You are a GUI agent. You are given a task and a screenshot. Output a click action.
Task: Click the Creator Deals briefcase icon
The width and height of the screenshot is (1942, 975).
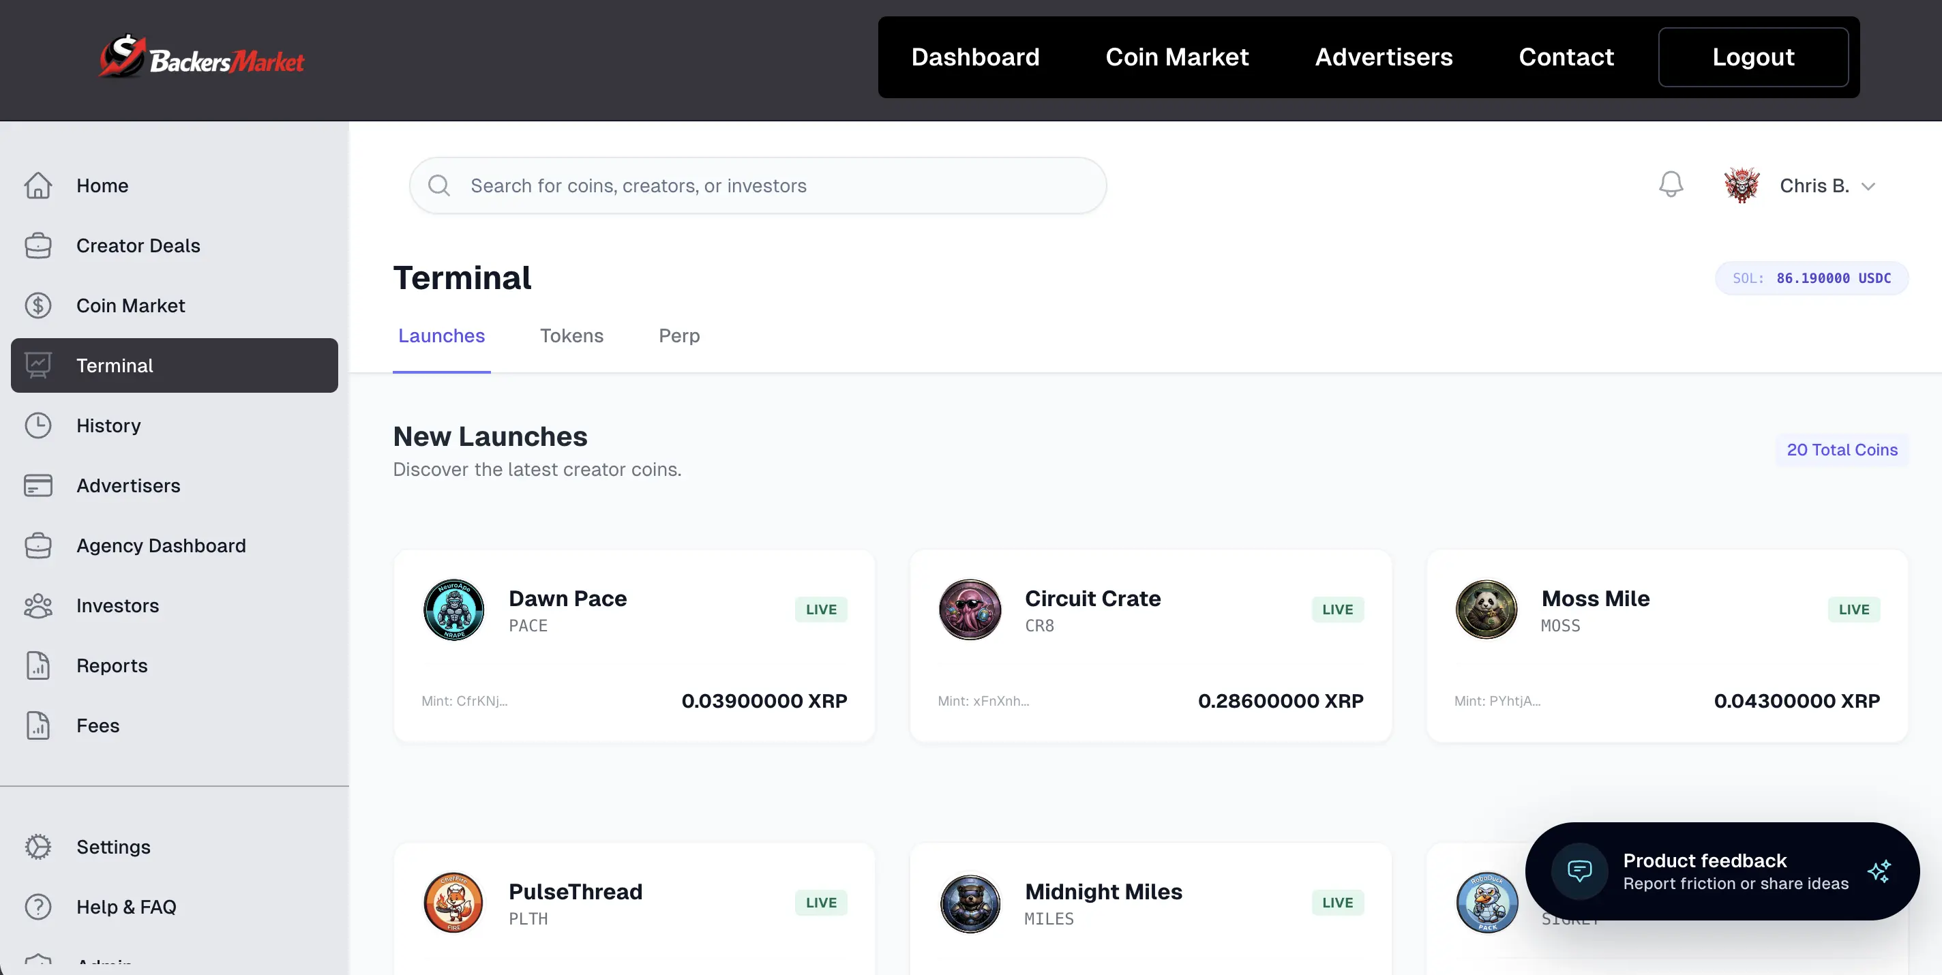(38, 246)
